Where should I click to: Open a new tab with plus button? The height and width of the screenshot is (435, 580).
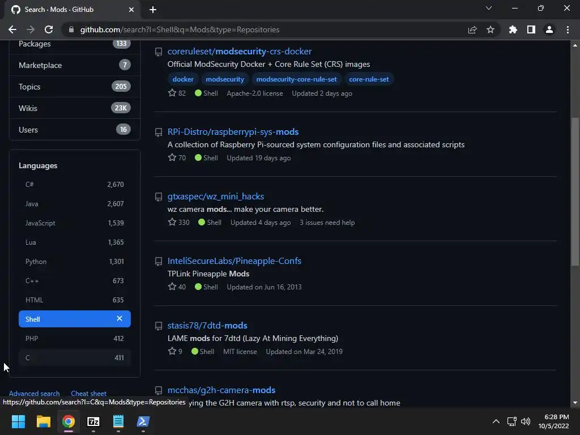coord(153,10)
